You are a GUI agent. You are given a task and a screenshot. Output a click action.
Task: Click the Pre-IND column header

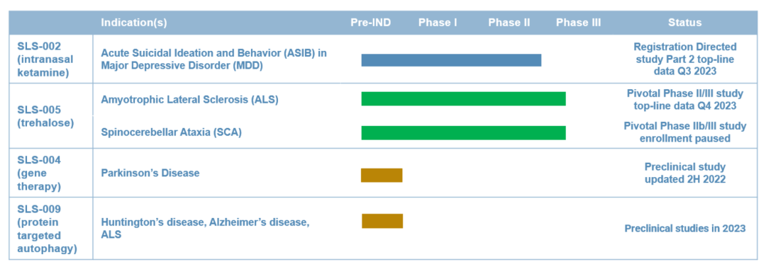[371, 23]
